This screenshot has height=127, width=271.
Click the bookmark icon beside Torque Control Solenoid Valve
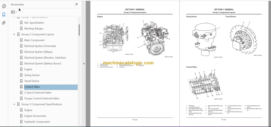[x=21, y=98]
